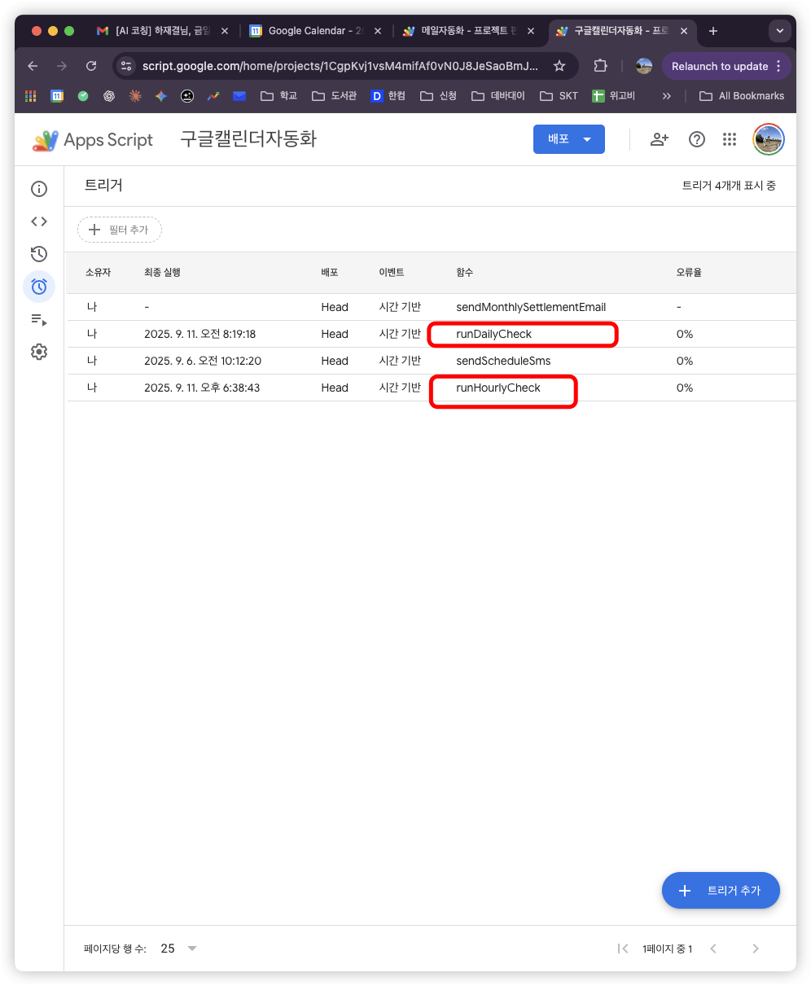Click the 최종 실행 column header
811x986 pixels.
[x=162, y=272]
